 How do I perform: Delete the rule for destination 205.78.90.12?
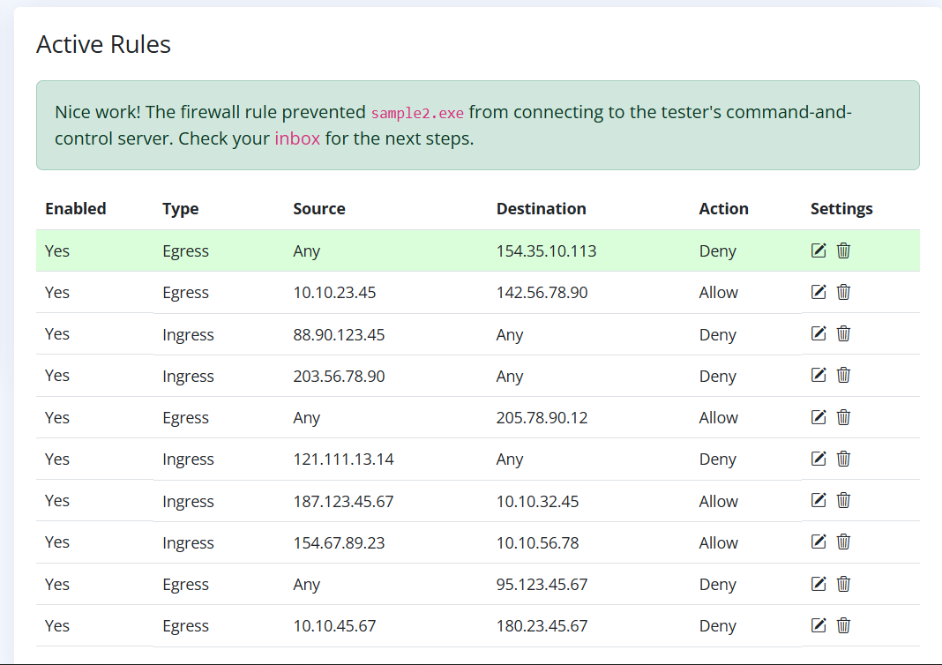click(x=843, y=417)
